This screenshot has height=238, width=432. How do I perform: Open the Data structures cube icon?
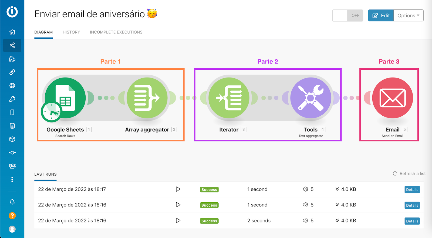12,139
